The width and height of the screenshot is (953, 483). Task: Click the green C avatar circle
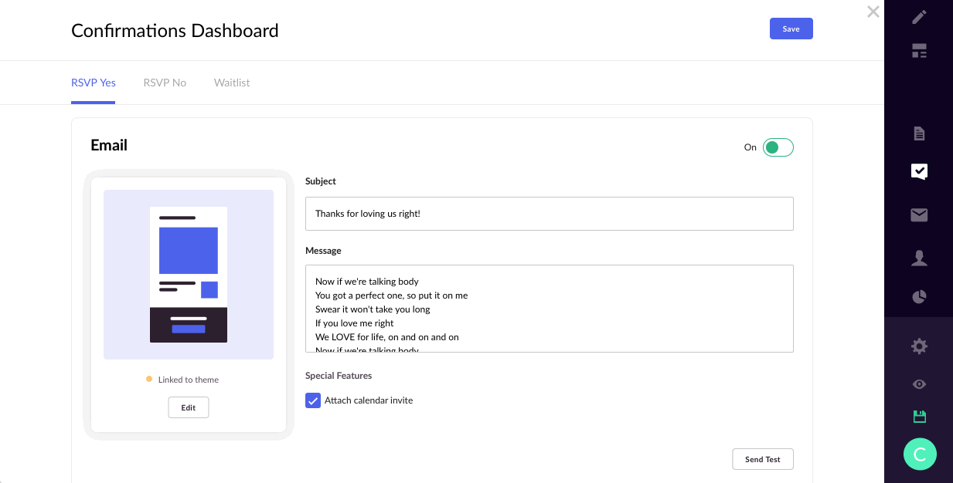920,454
